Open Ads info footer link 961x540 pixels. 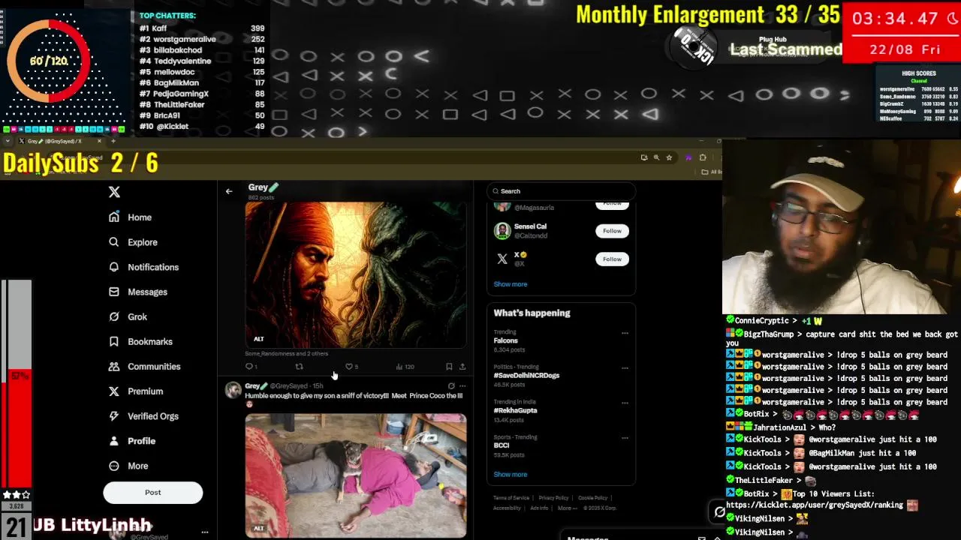click(x=539, y=508)
